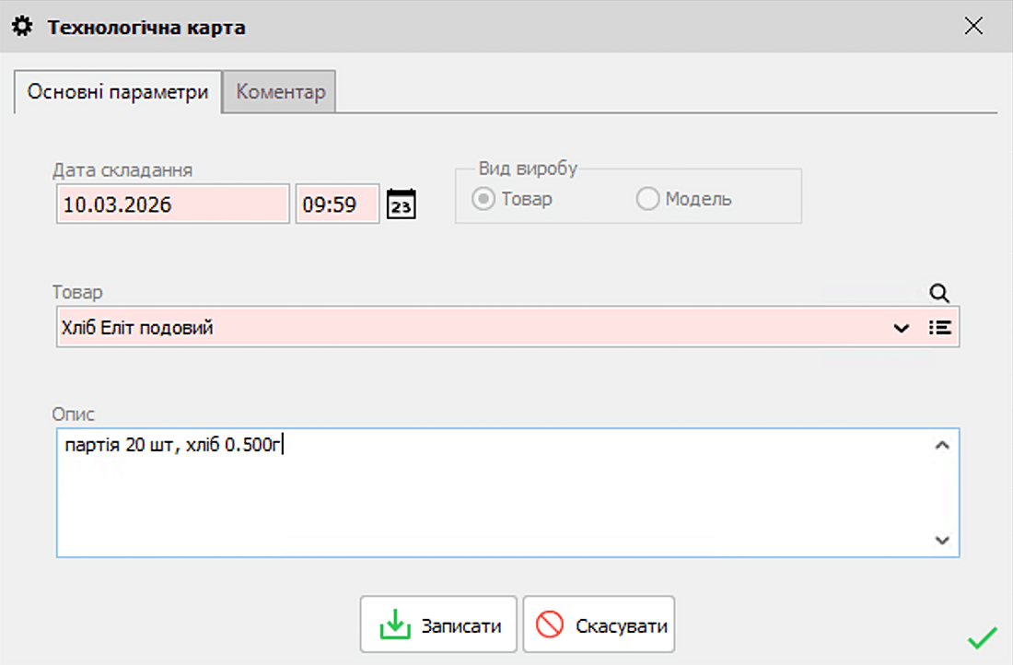Click the time field showing 09:59
1013x665 pixels.
click(337, 204)
